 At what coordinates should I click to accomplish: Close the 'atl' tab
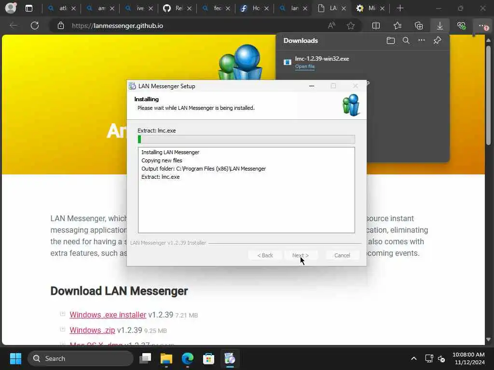[73, 9]
